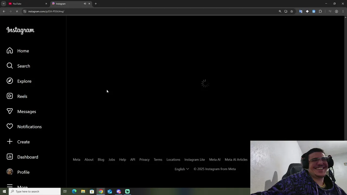
Task: Open Task View on the taskbar
Action: pyautogui.click(x=65, y=191)
